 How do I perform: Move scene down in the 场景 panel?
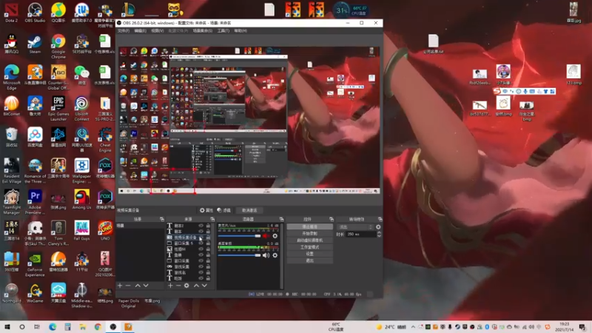pos(146,286)
